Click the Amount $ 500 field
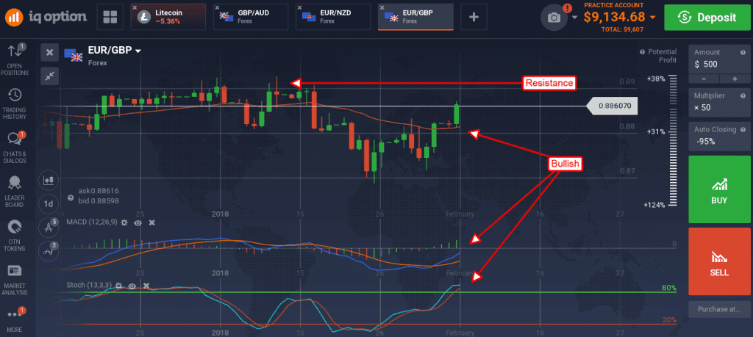The height and width of the screenshot is (337, 753). [x=718, y=59]
